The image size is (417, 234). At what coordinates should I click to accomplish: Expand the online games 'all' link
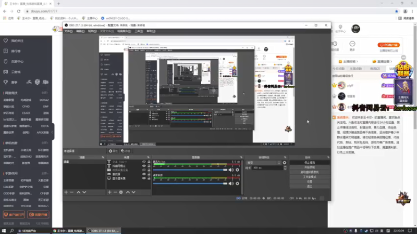point(45,93)
